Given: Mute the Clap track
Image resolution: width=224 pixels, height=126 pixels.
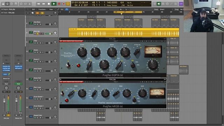Looking at the screenshot, I should (x=35, y=43).
